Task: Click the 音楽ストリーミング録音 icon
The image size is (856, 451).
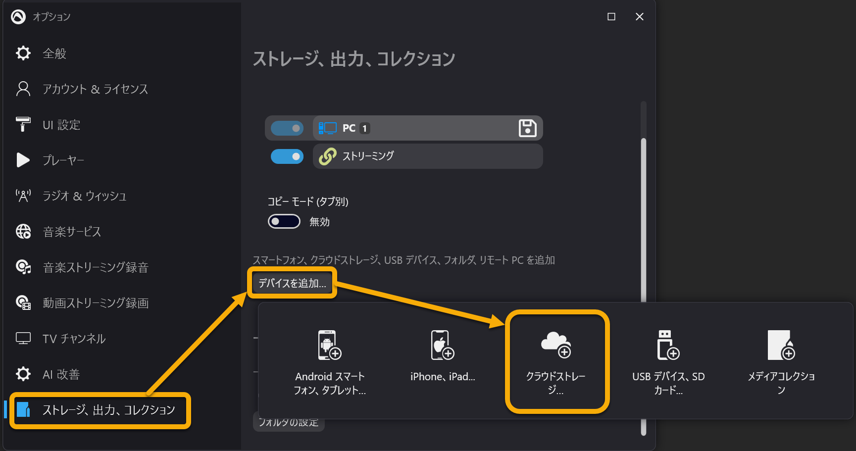Action: tap(23, 267)
